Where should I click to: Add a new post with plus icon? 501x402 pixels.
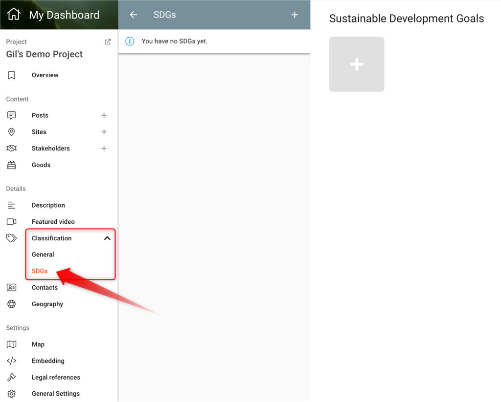(x=104, y=116)
